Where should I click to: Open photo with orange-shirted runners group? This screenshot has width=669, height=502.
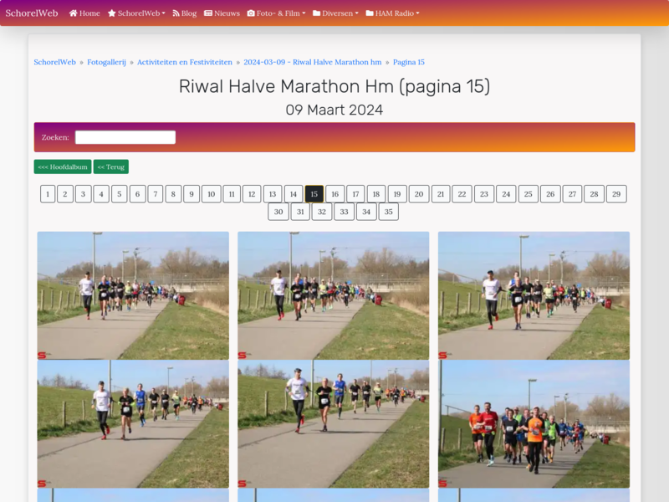pyautogui.click(x=534, y=424)
